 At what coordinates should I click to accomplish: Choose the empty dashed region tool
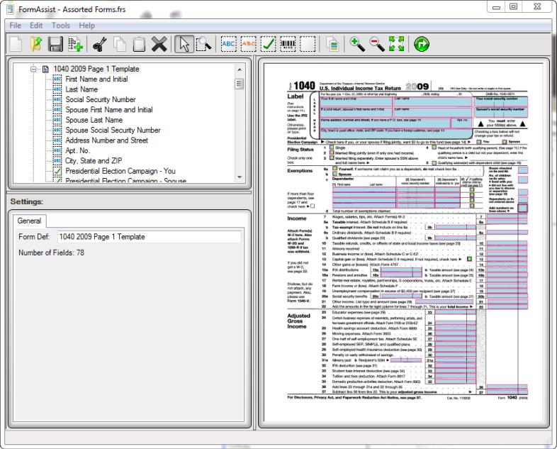click(308, 44)
